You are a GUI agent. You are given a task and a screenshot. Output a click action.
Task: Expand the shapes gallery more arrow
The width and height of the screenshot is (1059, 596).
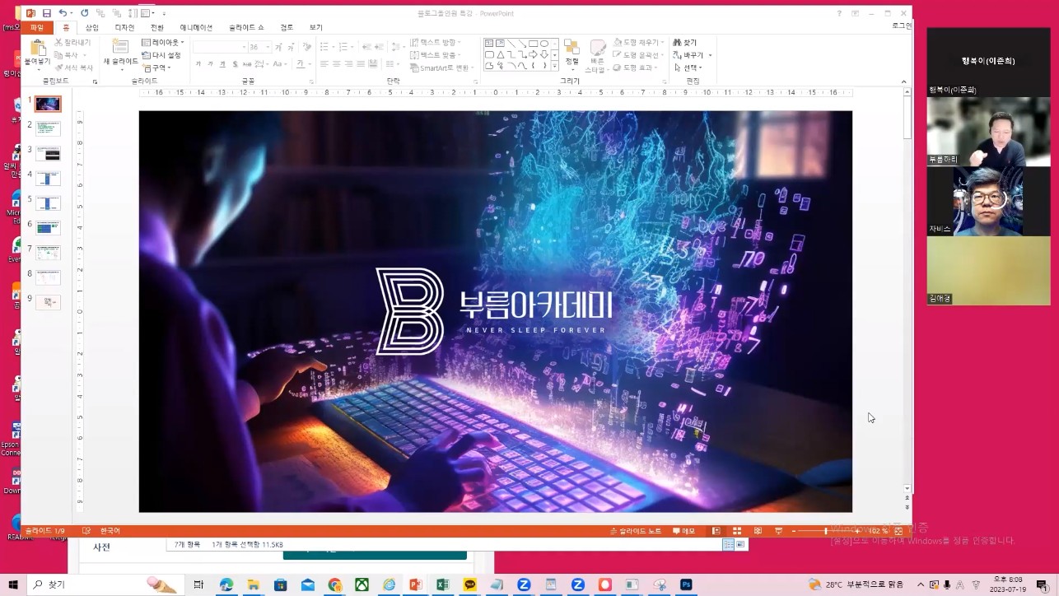tap(555, 66)
